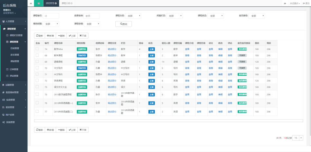Open the 课程分类 dropdown filter
The image size is (311, 152).
click(133, 16)
